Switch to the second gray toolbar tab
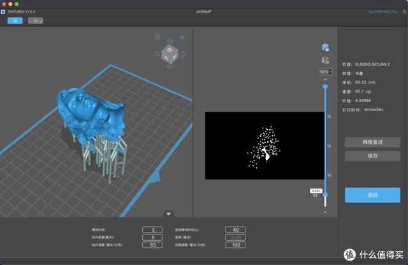This screenshot has height=265, width=408. (36, 20)
